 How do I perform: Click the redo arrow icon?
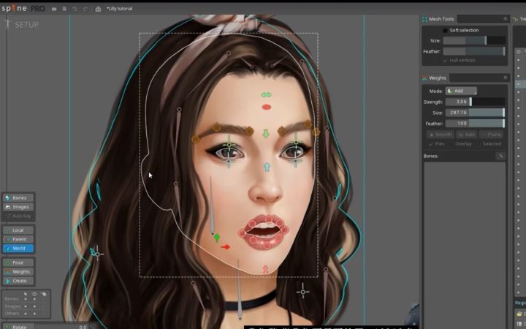pyautogui.click(x=85, y=9)
